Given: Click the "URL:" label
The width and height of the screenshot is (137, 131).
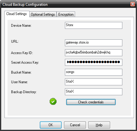Looking at the screenshot, I should coord(15,41).
